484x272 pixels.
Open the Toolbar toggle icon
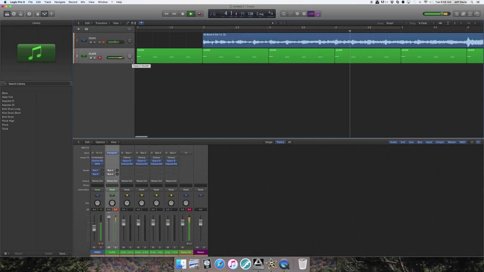pos(21,14)
